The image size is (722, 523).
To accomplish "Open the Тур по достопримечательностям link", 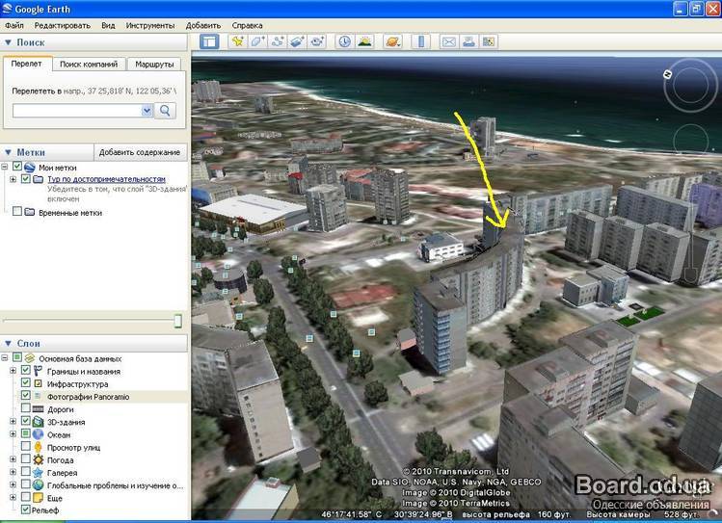I will (106, 179).
